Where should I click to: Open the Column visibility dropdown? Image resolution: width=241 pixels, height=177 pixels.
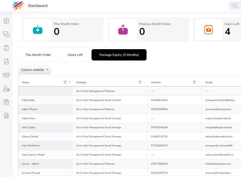[x=35, y=70]
